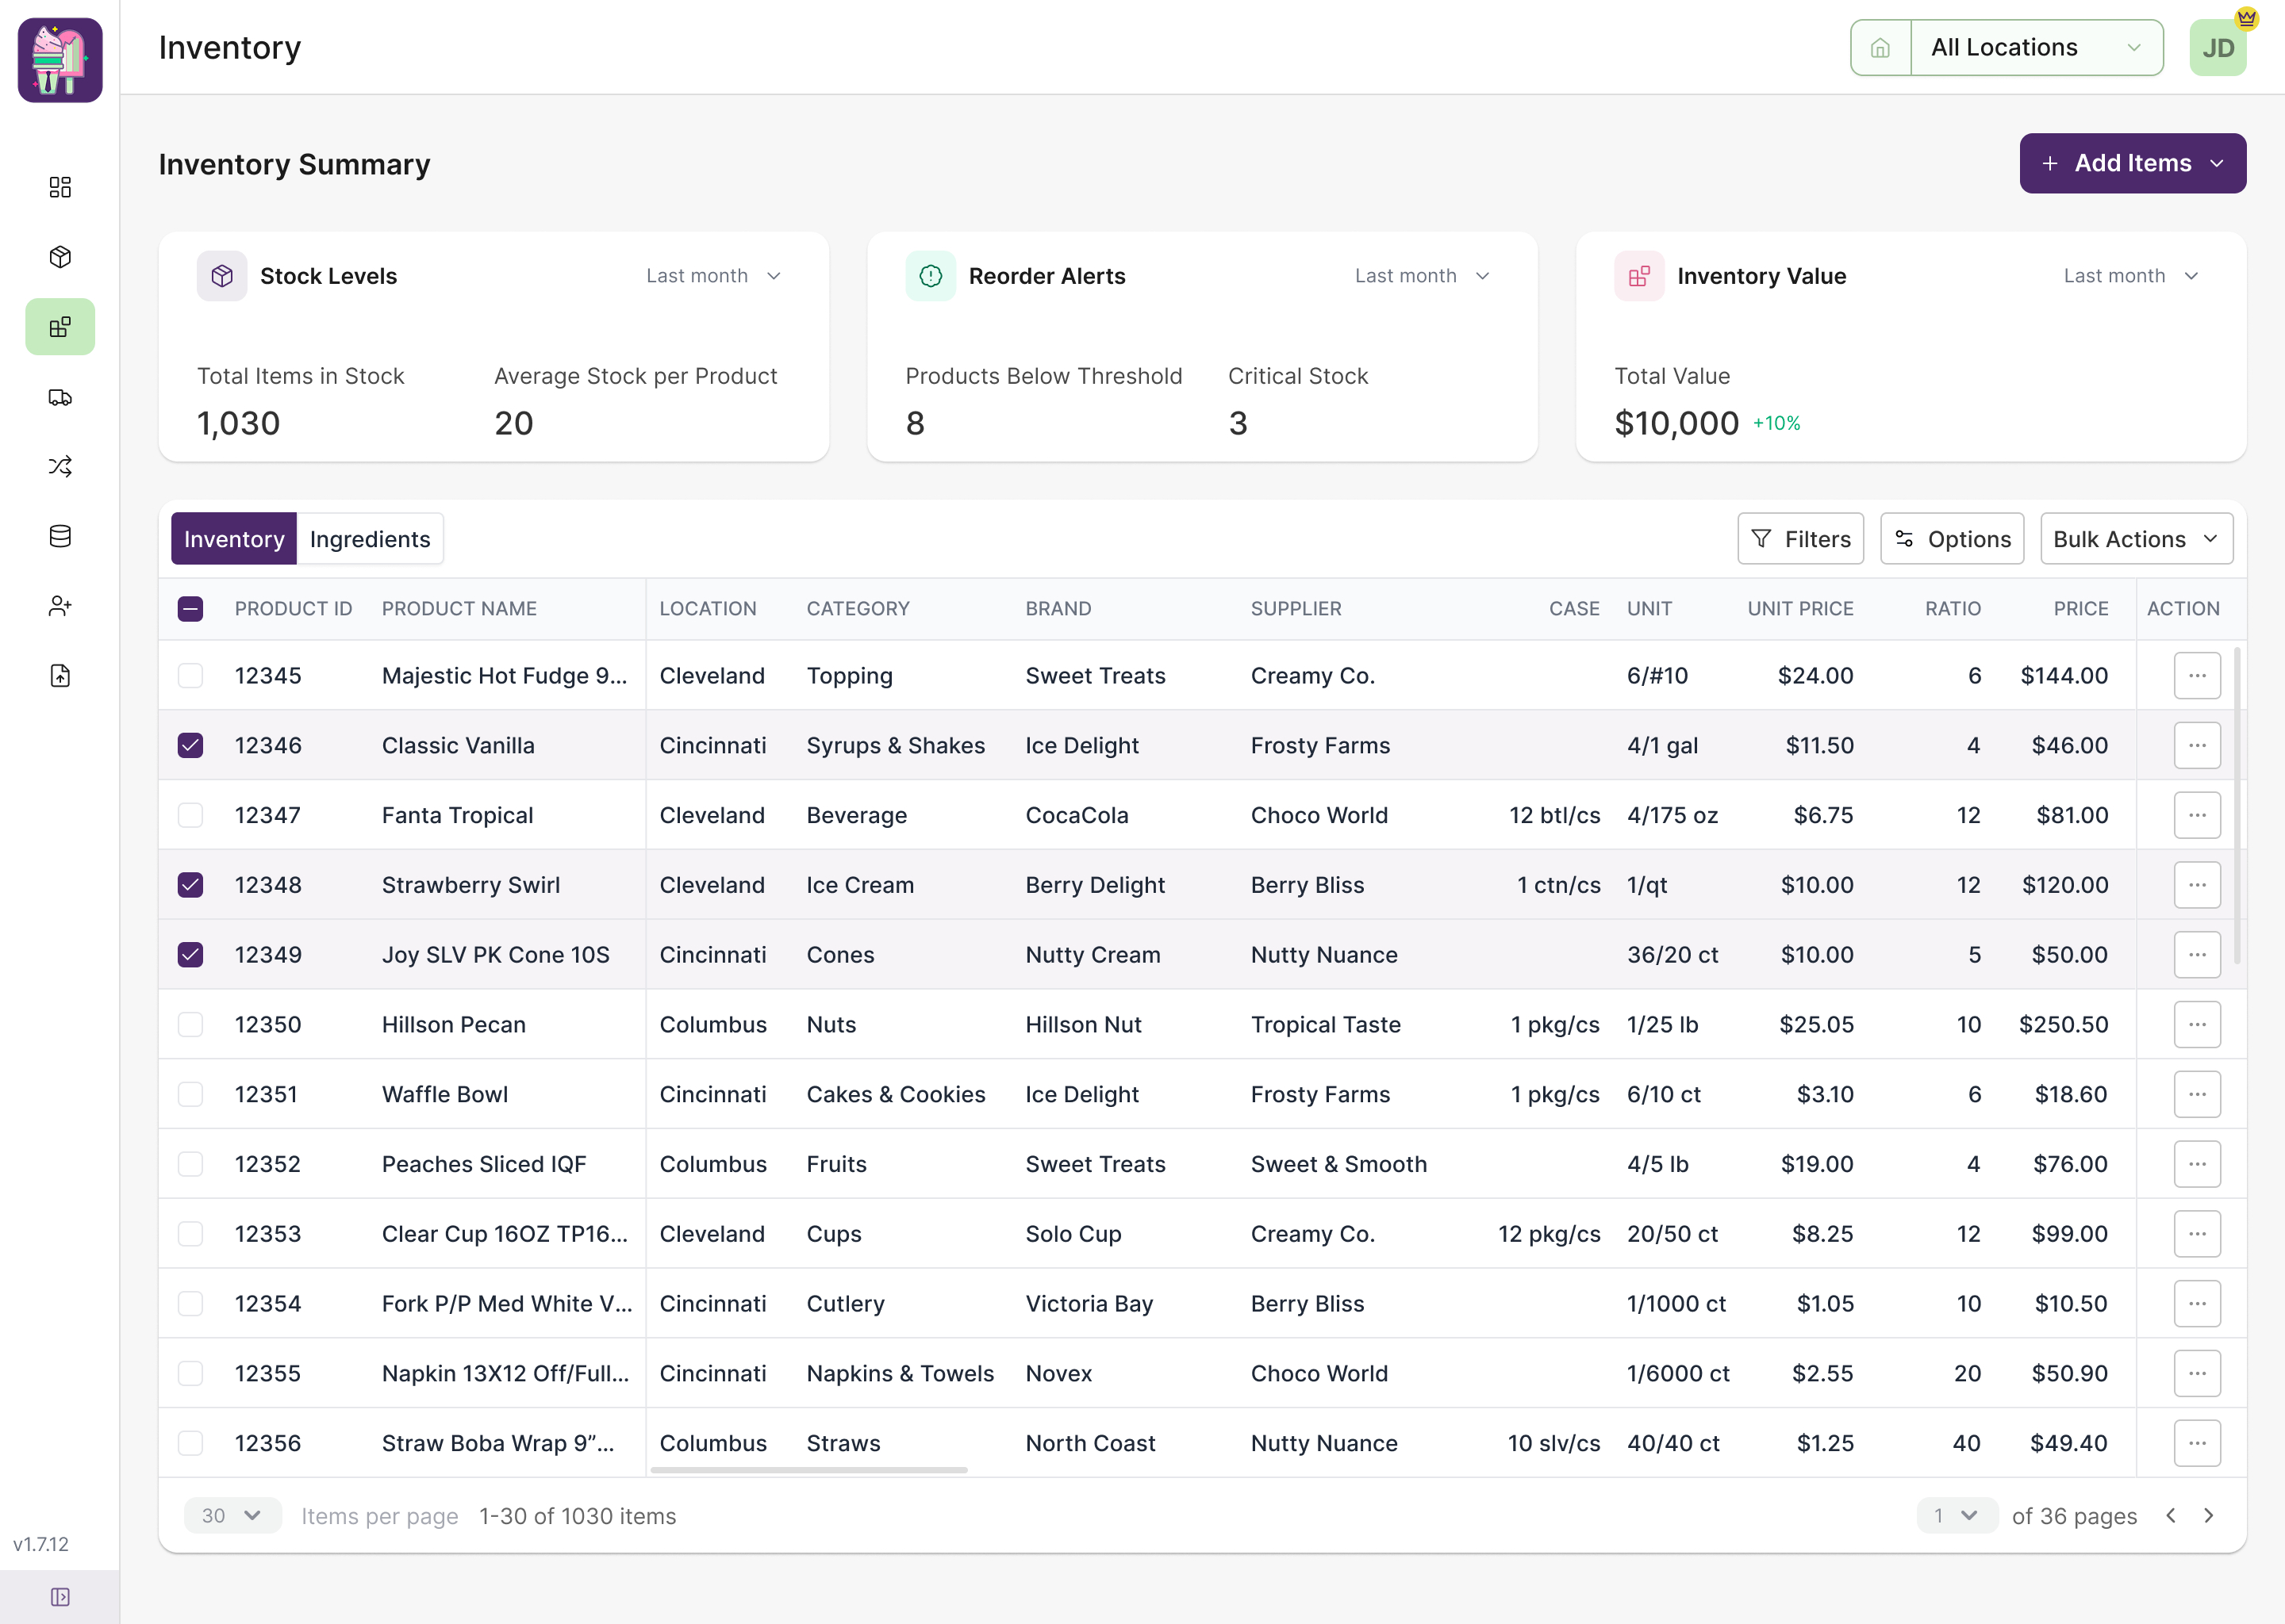Change Inventory Value Last month period
This screenshot has height=1624, width=2285.
click(x=2131, y=276)
